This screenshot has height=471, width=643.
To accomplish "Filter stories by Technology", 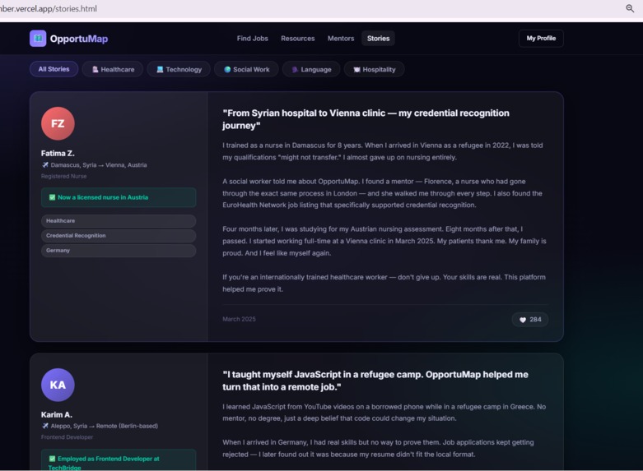I will pos(179,69).
